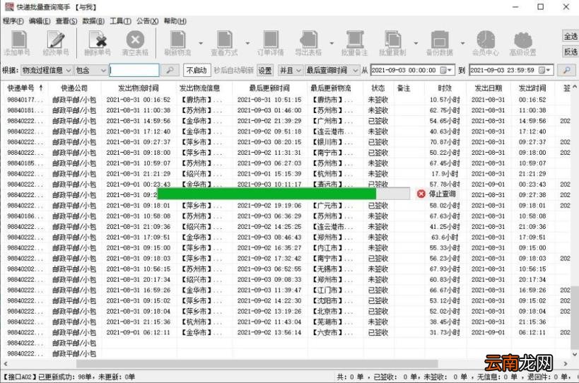Click the horizontal scrollbar right arrow
This screenshot has height=383, width=579.
(x=566, y=364)
